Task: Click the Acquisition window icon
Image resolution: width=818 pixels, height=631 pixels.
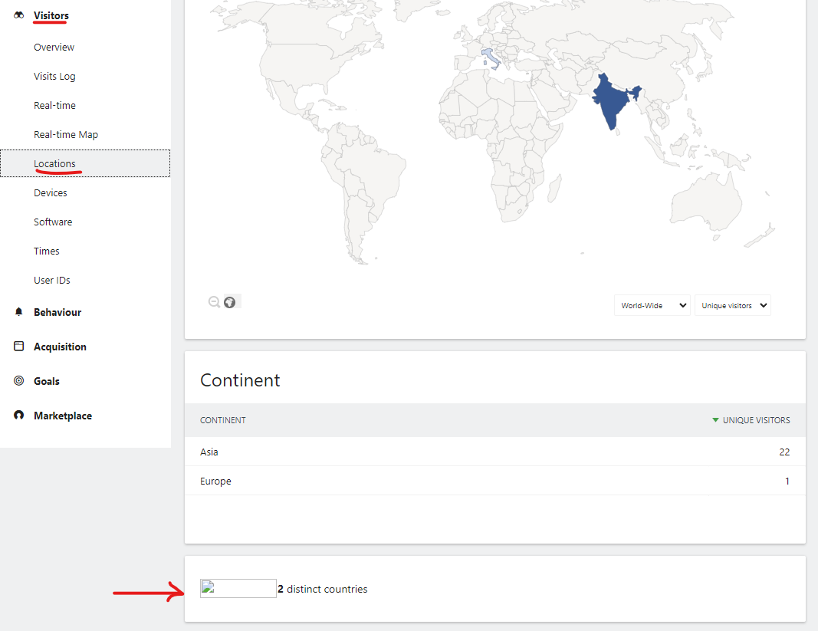Action: pyautogui.click(x=18, y=346)
